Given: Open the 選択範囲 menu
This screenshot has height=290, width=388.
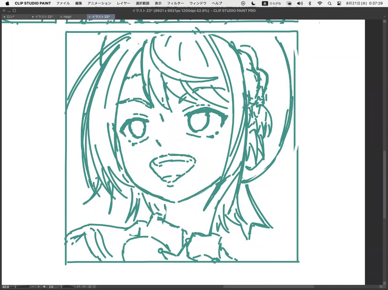Looking at the screenshot, I should [x=143, y=3].
